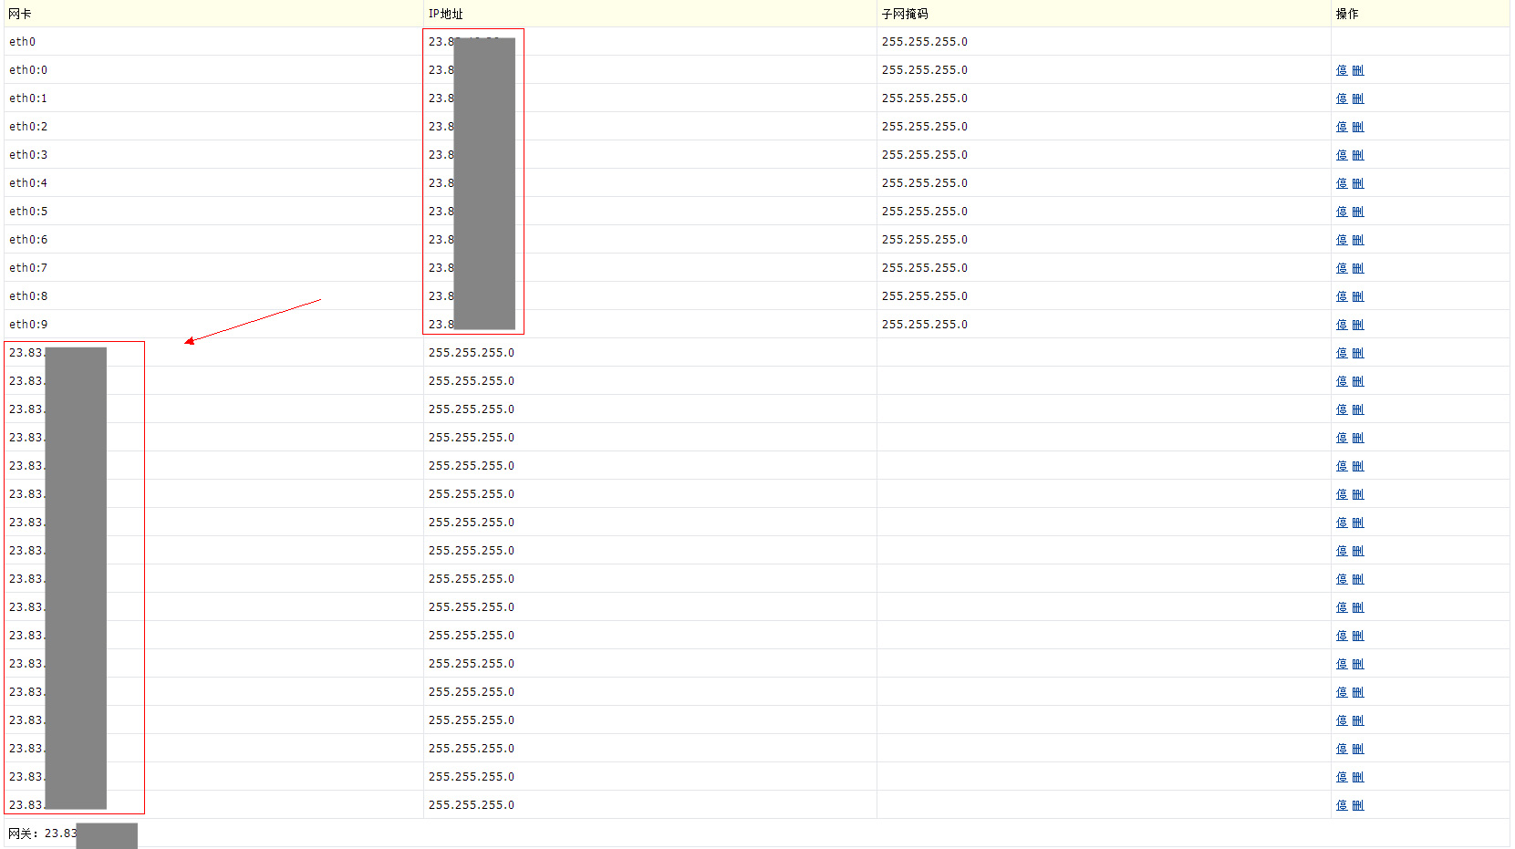This screenshot has width=1515, height=849.
Task: Click 删 in the eth0:8 row
Action: point(1357,296)
